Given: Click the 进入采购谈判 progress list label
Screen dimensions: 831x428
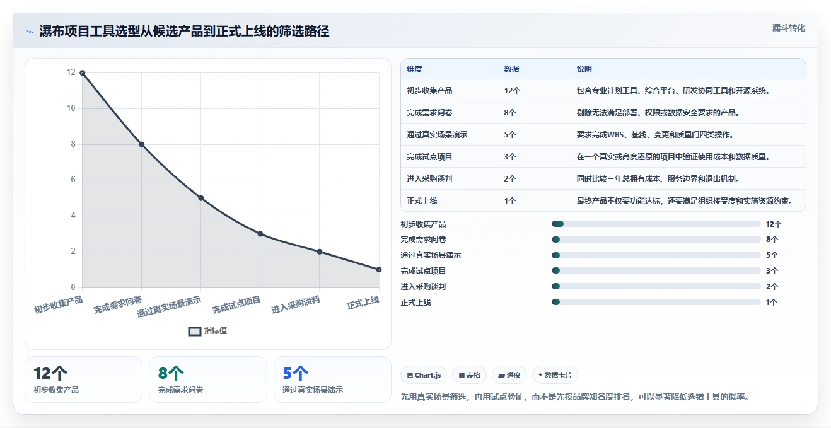Looking at the screenshot, I should 423,286.
